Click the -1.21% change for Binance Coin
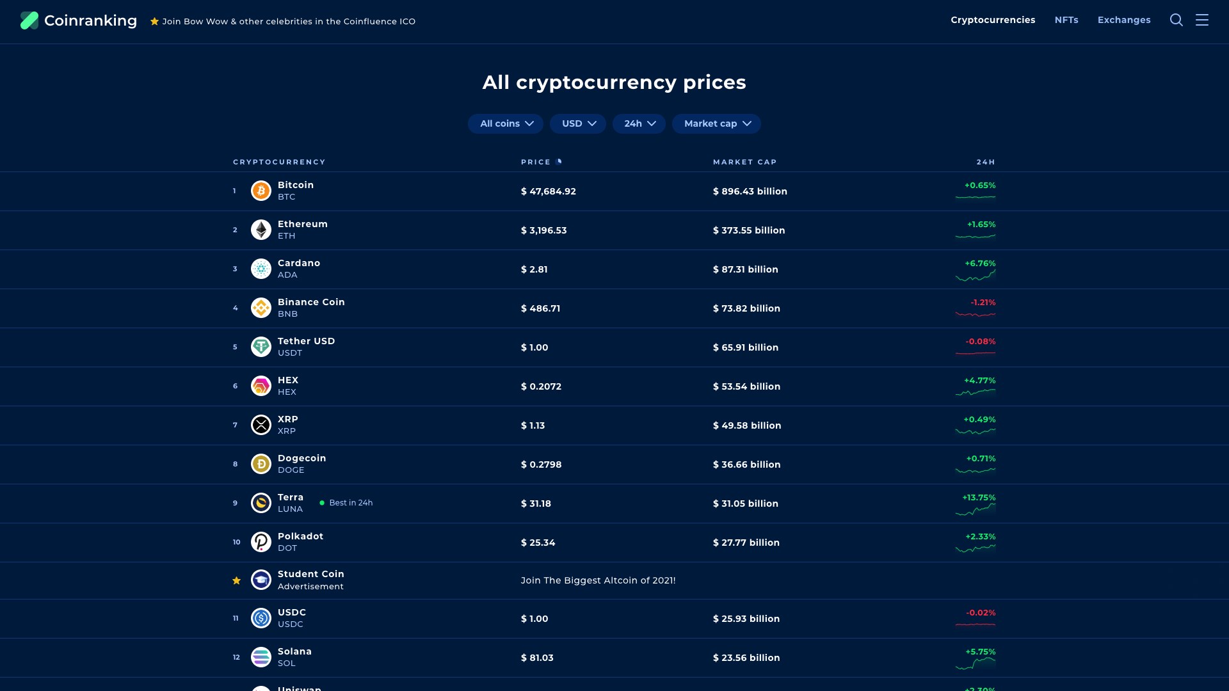 pyautogui.click(x=983, y=302)
